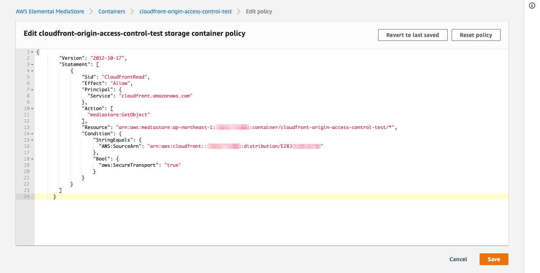Viewport: 540px width, 273px height.
Task: Fold the Principal block at line 7
Action: [x=32, y=90]
